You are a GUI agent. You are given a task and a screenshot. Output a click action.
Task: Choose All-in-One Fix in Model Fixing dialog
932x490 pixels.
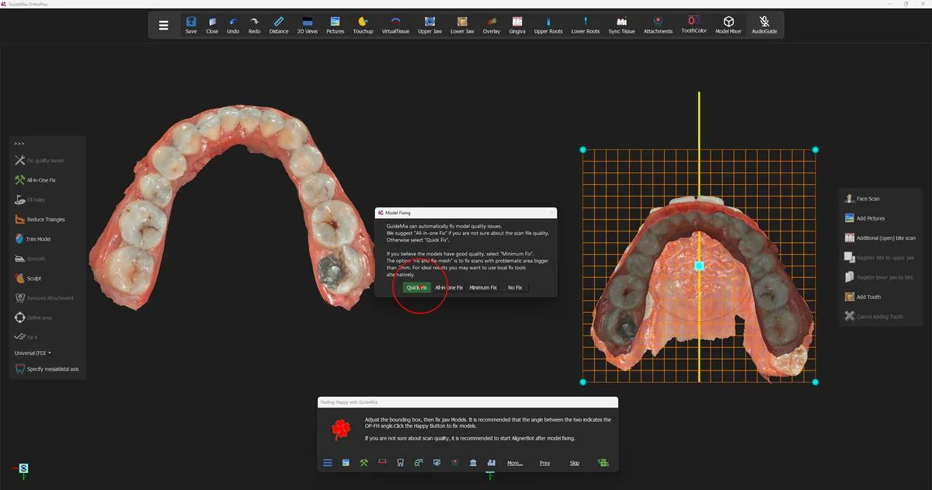449,287
